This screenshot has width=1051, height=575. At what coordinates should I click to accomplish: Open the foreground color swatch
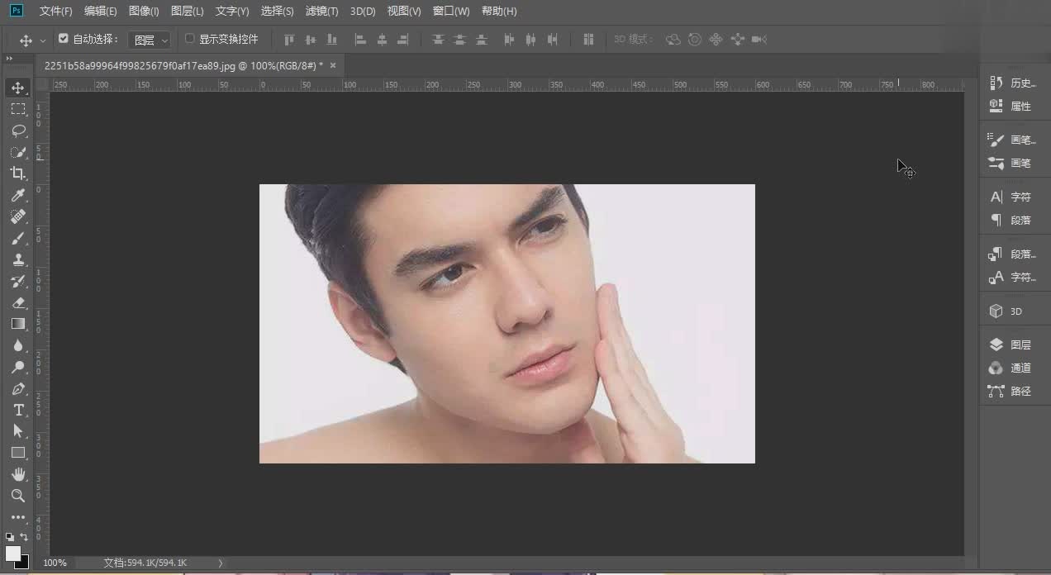tap(12, 553)
